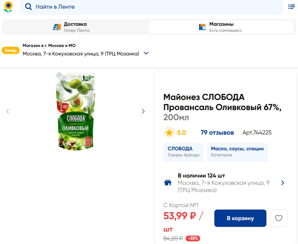Click the store pickup icon

202,27
